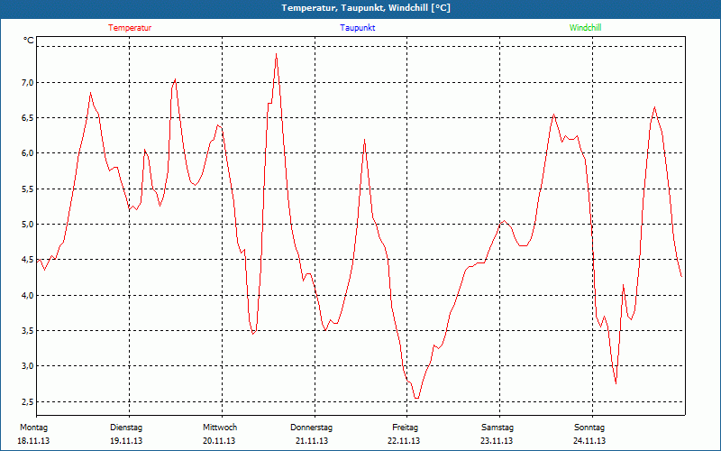Click the 2,5 y-axis value
The image size is (721, 451).
[28, 402]
